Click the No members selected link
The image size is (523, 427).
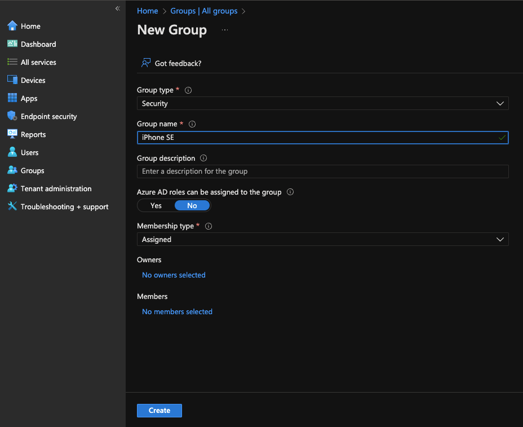[x=177, y=312]
